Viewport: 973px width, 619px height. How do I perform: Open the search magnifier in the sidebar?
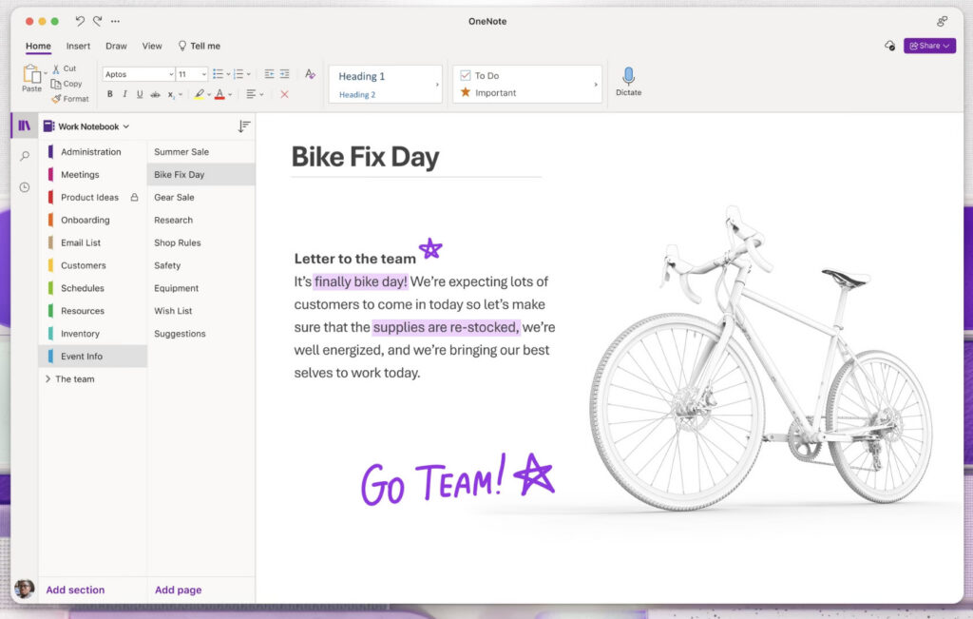pos(25,156)
